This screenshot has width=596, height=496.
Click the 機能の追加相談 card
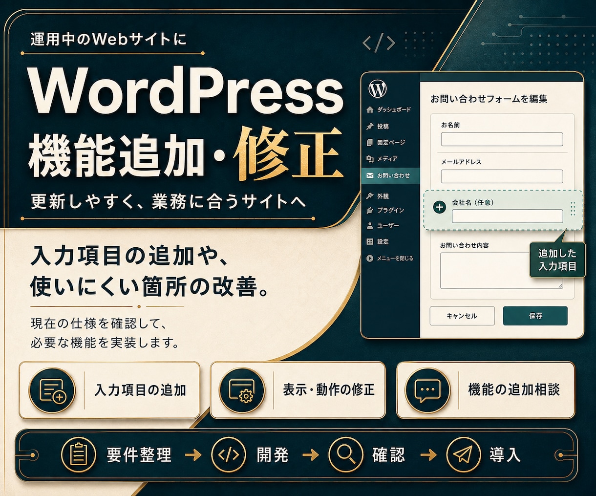tap(486, 390)
